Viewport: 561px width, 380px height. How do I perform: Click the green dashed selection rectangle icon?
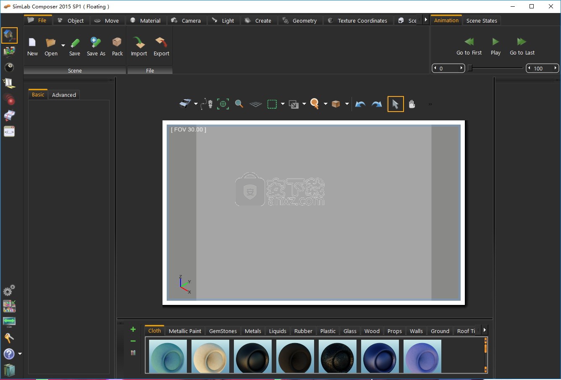(272, 104)
